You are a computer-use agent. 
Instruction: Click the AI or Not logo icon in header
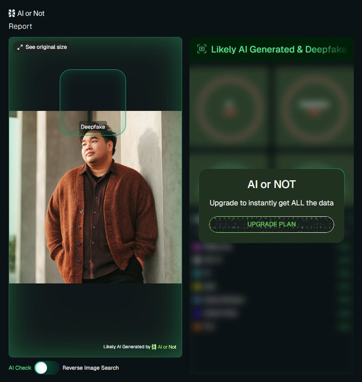click(12, 13)
